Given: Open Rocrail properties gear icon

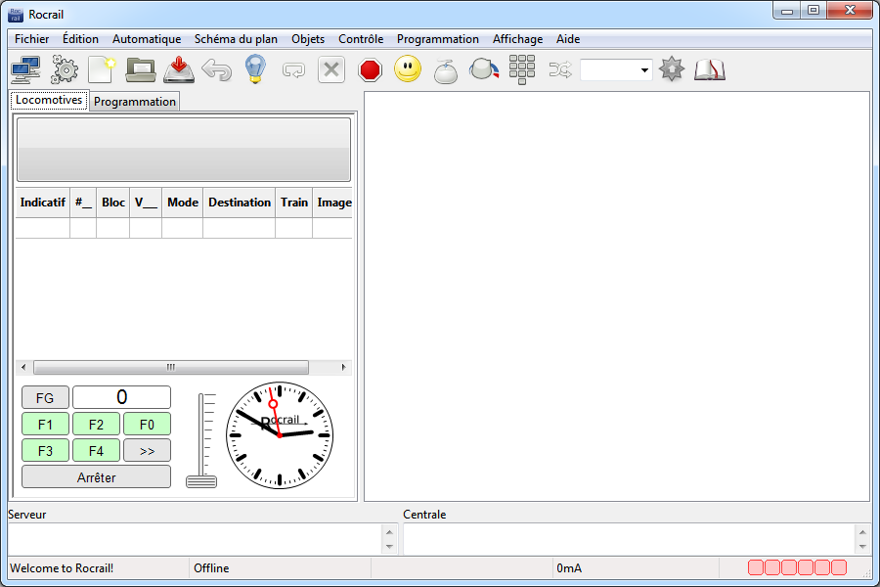Looking at the screenshot, I should 65,69.
